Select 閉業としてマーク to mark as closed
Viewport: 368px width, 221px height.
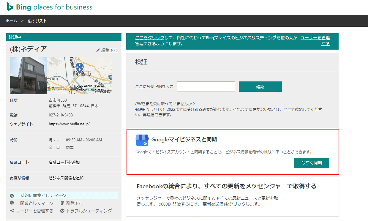[37, 203]
